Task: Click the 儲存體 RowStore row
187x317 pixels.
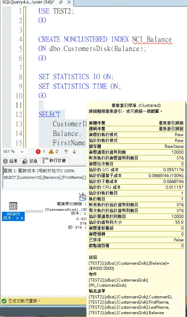Action: click(136, 146)
